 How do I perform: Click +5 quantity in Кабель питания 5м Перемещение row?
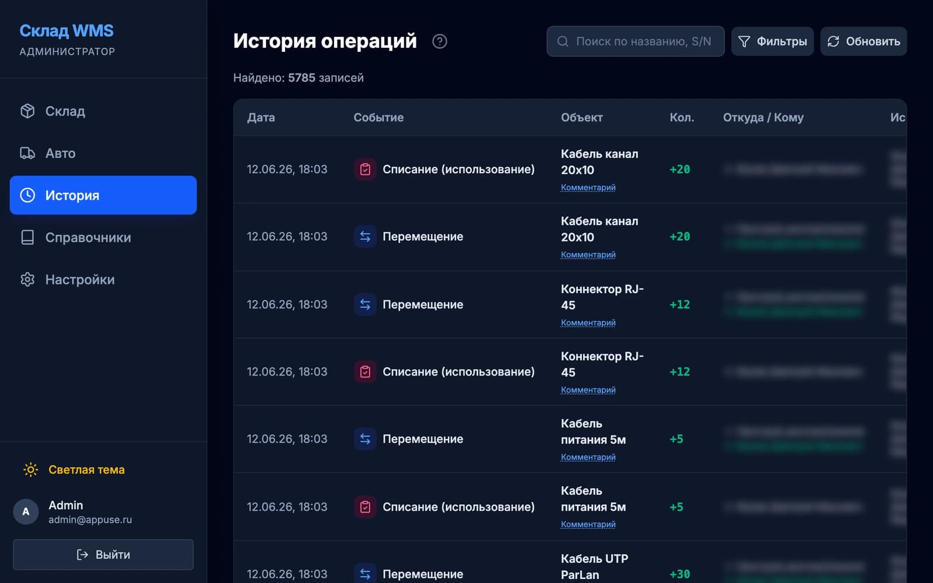click(x=676, y=438)
